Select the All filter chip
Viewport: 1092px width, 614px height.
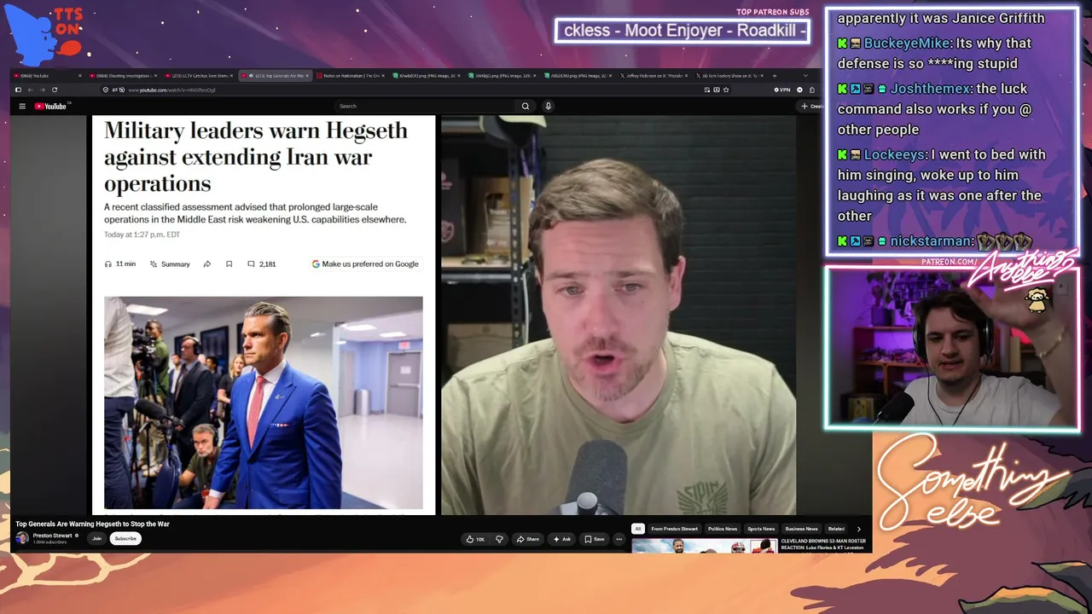[x=637, y=529]
